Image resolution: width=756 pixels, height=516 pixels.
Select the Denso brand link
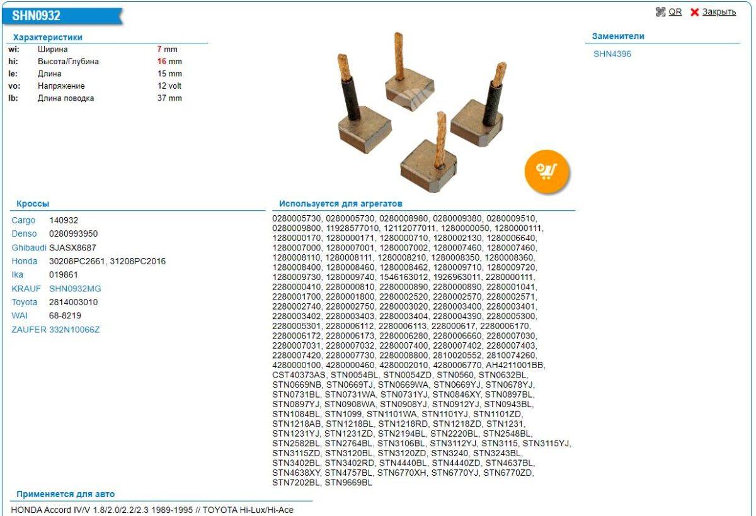[x=24, y=234]
